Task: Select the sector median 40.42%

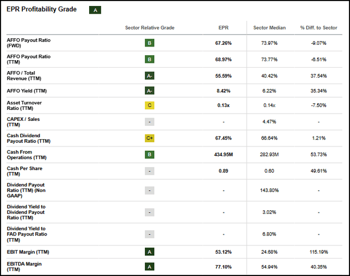Action: click(x=270, y=76)
